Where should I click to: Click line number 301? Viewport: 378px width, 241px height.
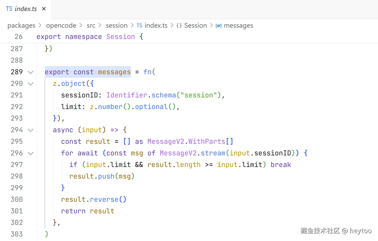[x=17, y=211]
